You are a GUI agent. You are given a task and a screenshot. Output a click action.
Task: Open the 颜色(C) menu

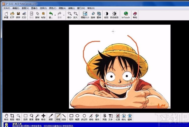tap(53, 8)
